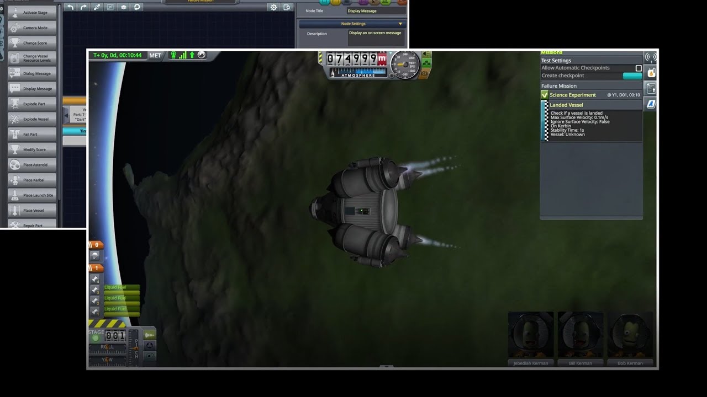Toggle the Science Experiment green checkmark
Screen dimensions: 707x397
pyautogui.click(x=545, y=95)
